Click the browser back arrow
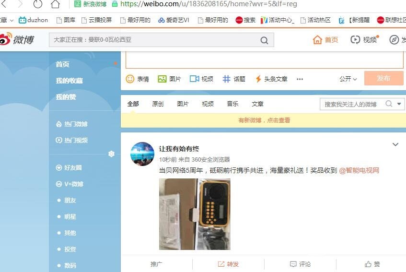This screenshot has width=406, height=272. 4,4
